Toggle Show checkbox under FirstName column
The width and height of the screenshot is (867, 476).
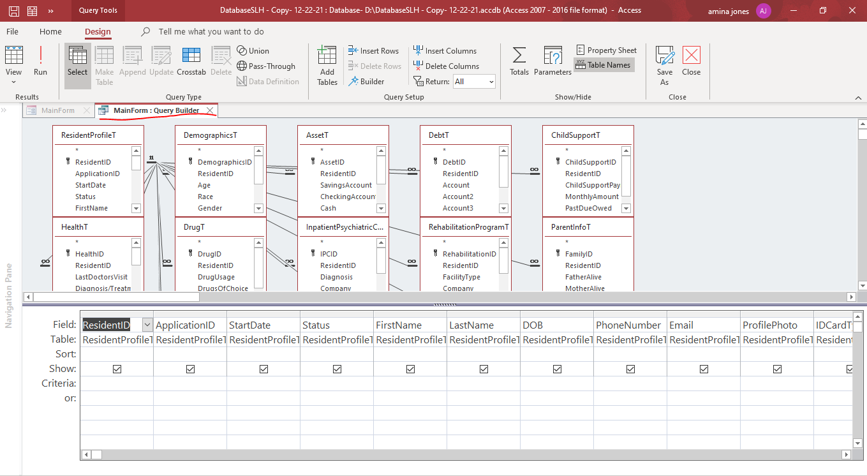(410, 369)
